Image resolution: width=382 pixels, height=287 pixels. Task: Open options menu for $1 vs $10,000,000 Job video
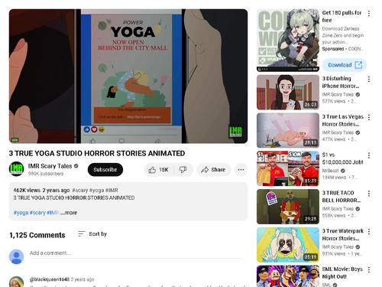pos(369,155)
